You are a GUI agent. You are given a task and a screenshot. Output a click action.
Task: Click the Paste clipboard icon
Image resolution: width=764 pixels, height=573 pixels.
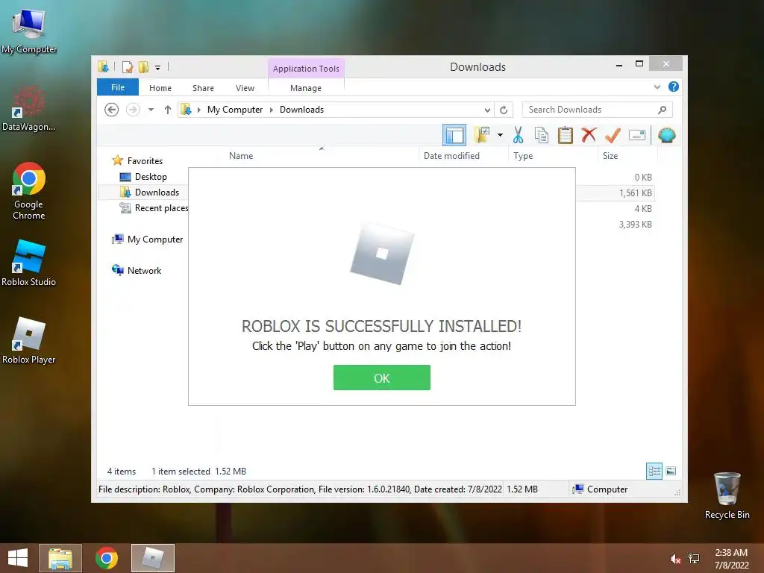(566, 135)
